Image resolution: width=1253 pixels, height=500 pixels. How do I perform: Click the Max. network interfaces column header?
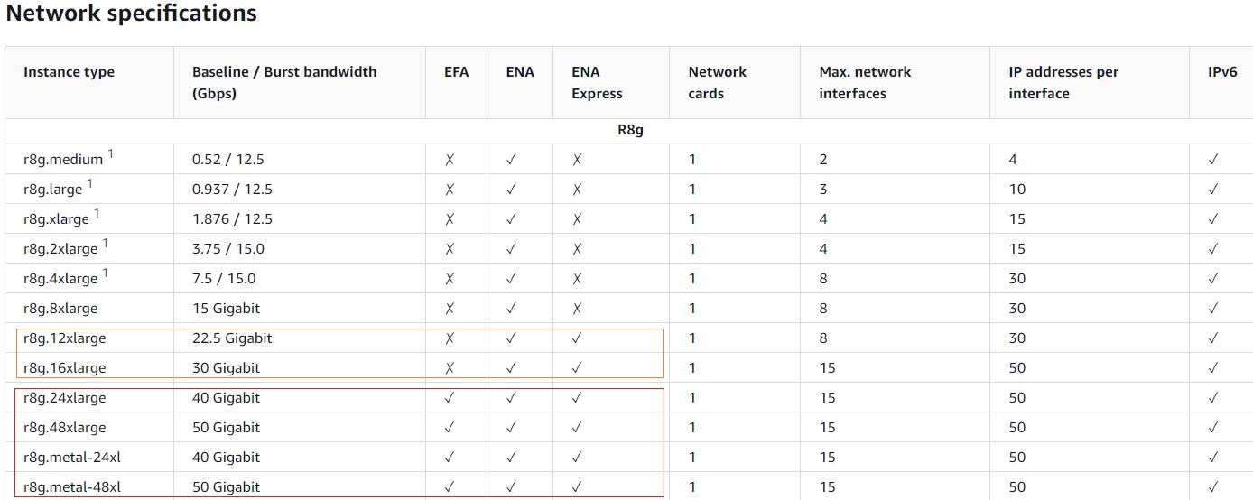coord(865,82)
